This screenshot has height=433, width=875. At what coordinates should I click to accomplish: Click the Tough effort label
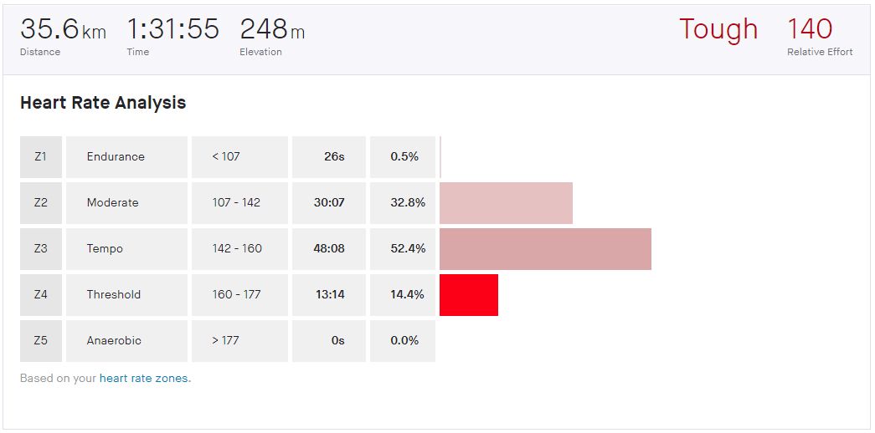(718, 30)
